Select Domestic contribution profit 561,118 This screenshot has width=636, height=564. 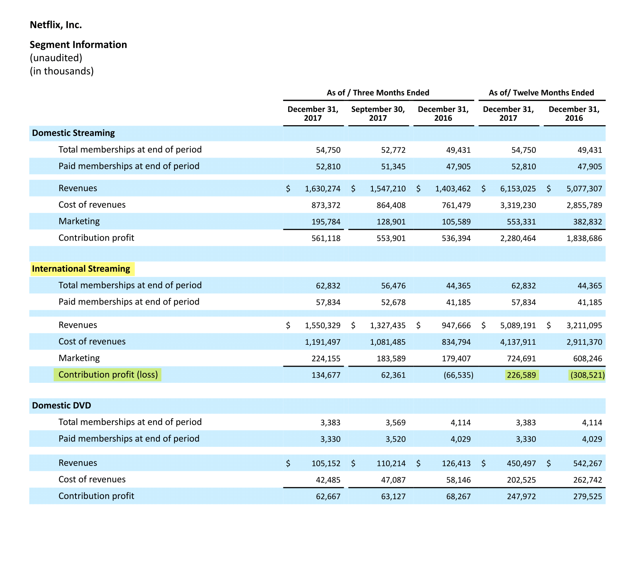point(326,238)
